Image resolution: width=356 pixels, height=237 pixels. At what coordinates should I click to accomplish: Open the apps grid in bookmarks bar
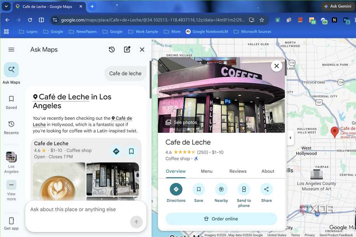coord(6,32)
